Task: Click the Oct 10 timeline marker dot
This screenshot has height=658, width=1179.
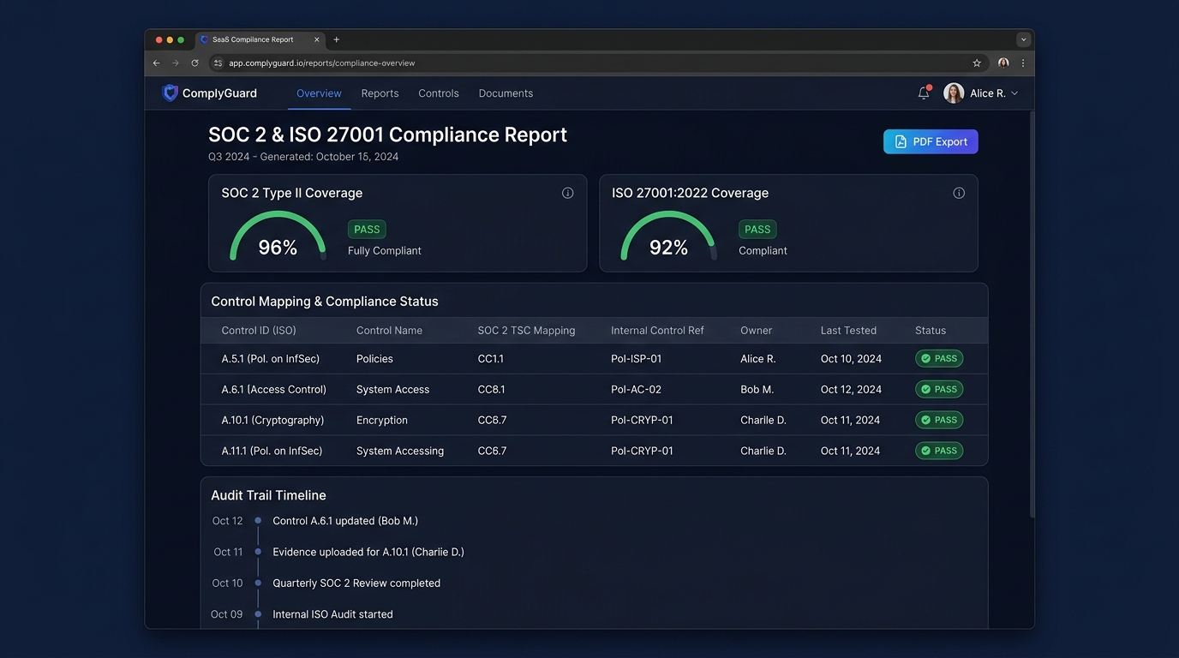Action: pyautogui.click(x=258, y=583)
